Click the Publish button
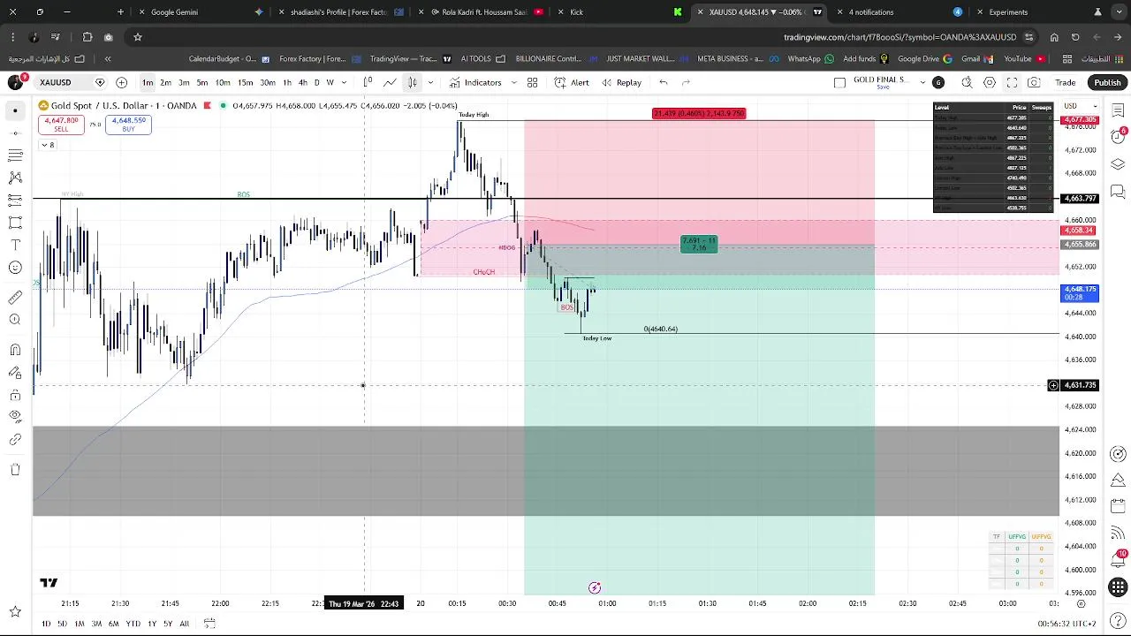Viewport: 1131px width, 636px height. click(1107, 82)
